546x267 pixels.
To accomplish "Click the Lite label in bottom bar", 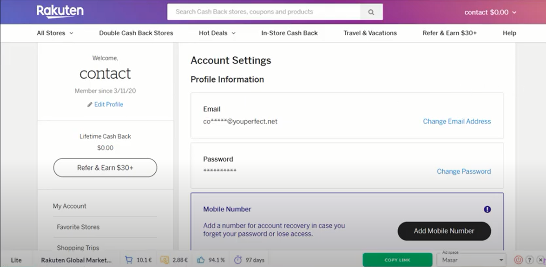I will tap(16, 260).
